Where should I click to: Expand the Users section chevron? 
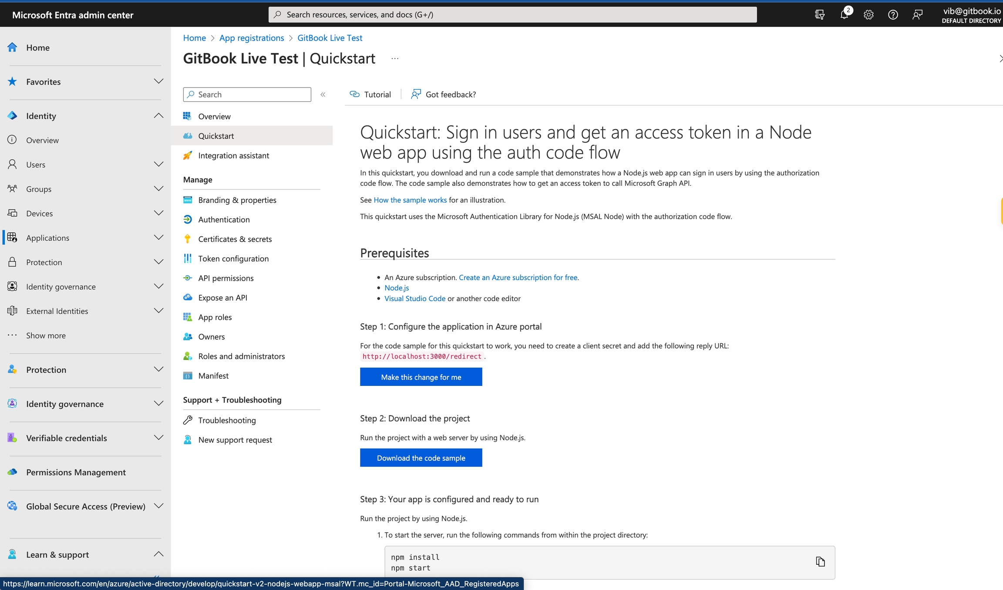159,164
